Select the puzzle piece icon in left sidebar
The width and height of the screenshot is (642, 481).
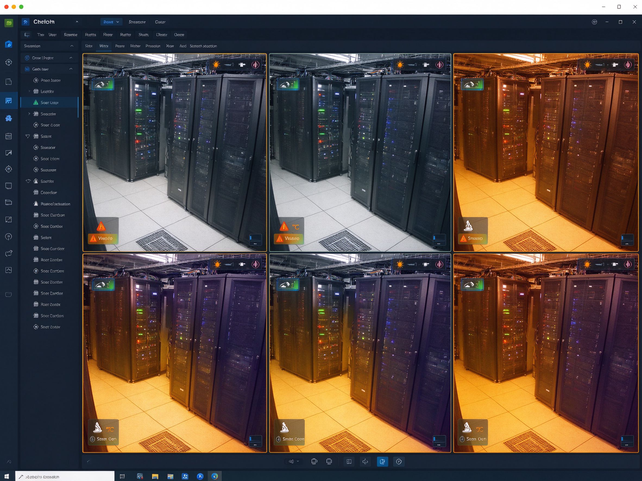9,118
